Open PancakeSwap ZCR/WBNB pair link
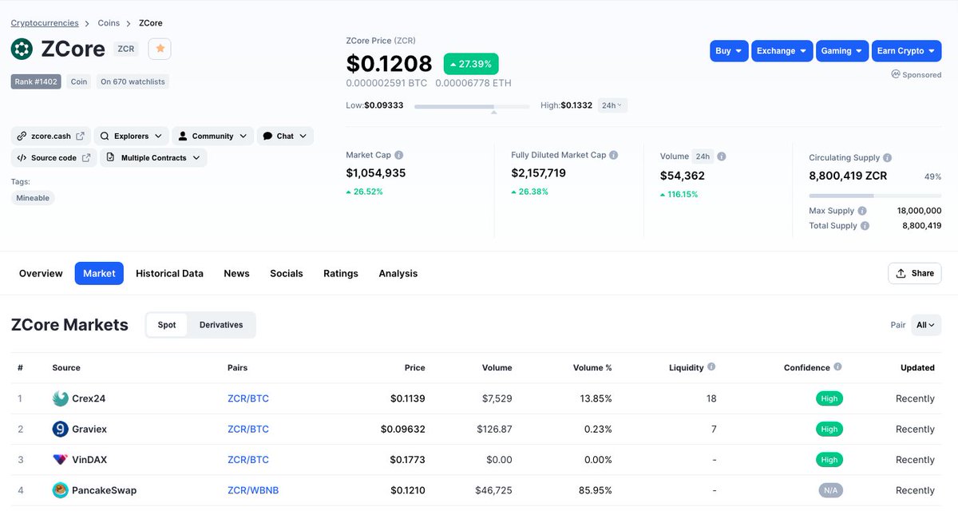This screenshot has height=527, width=958. [253, 490]
